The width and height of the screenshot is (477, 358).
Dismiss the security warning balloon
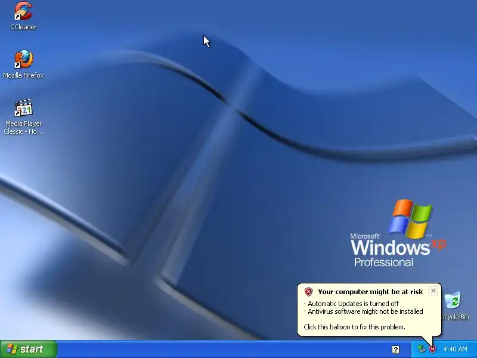click(x=433, y=291)
